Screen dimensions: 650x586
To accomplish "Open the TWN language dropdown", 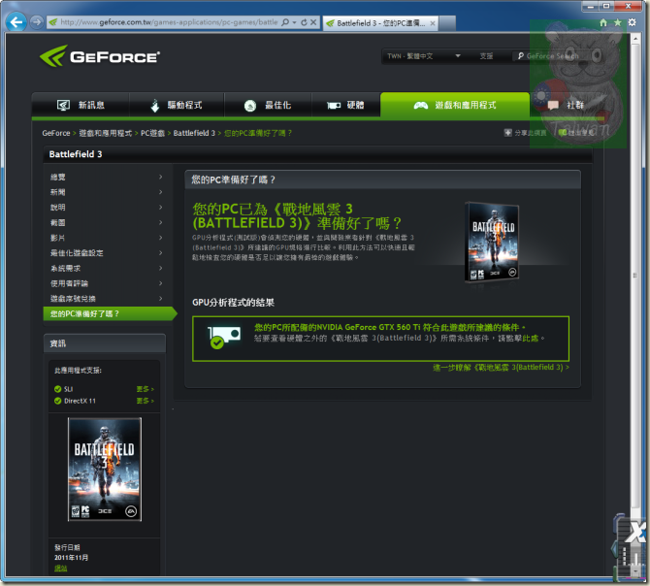I will pyautogui.click(x=424, y=56).
